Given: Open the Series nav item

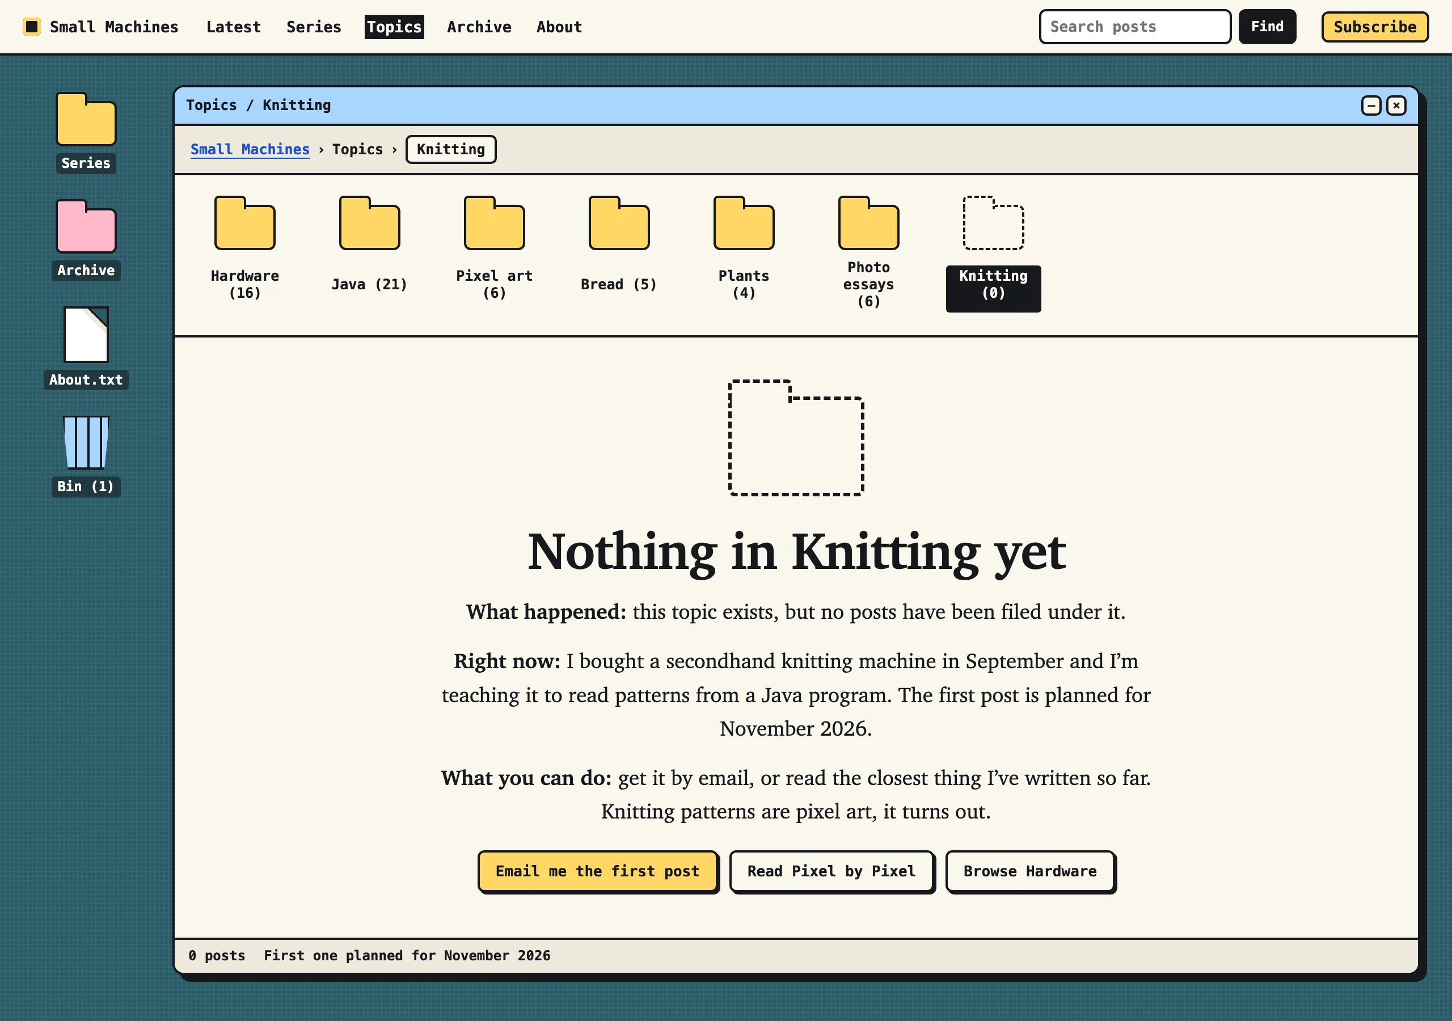Looking at the screenshot, I should [x=314, y=27].
